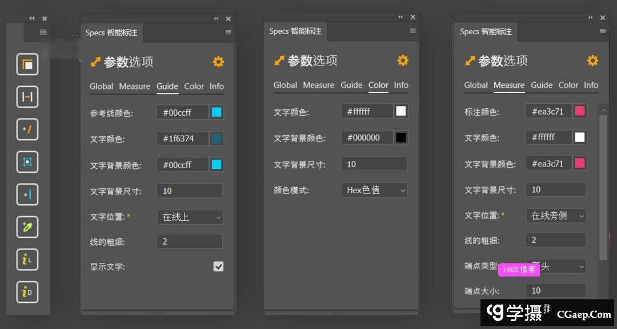
Task: Click the add vertical guide tool icon
Action: coord(27,194)
